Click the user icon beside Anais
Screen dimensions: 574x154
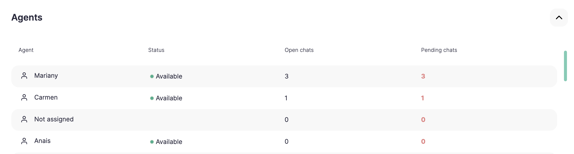point(24,141)
